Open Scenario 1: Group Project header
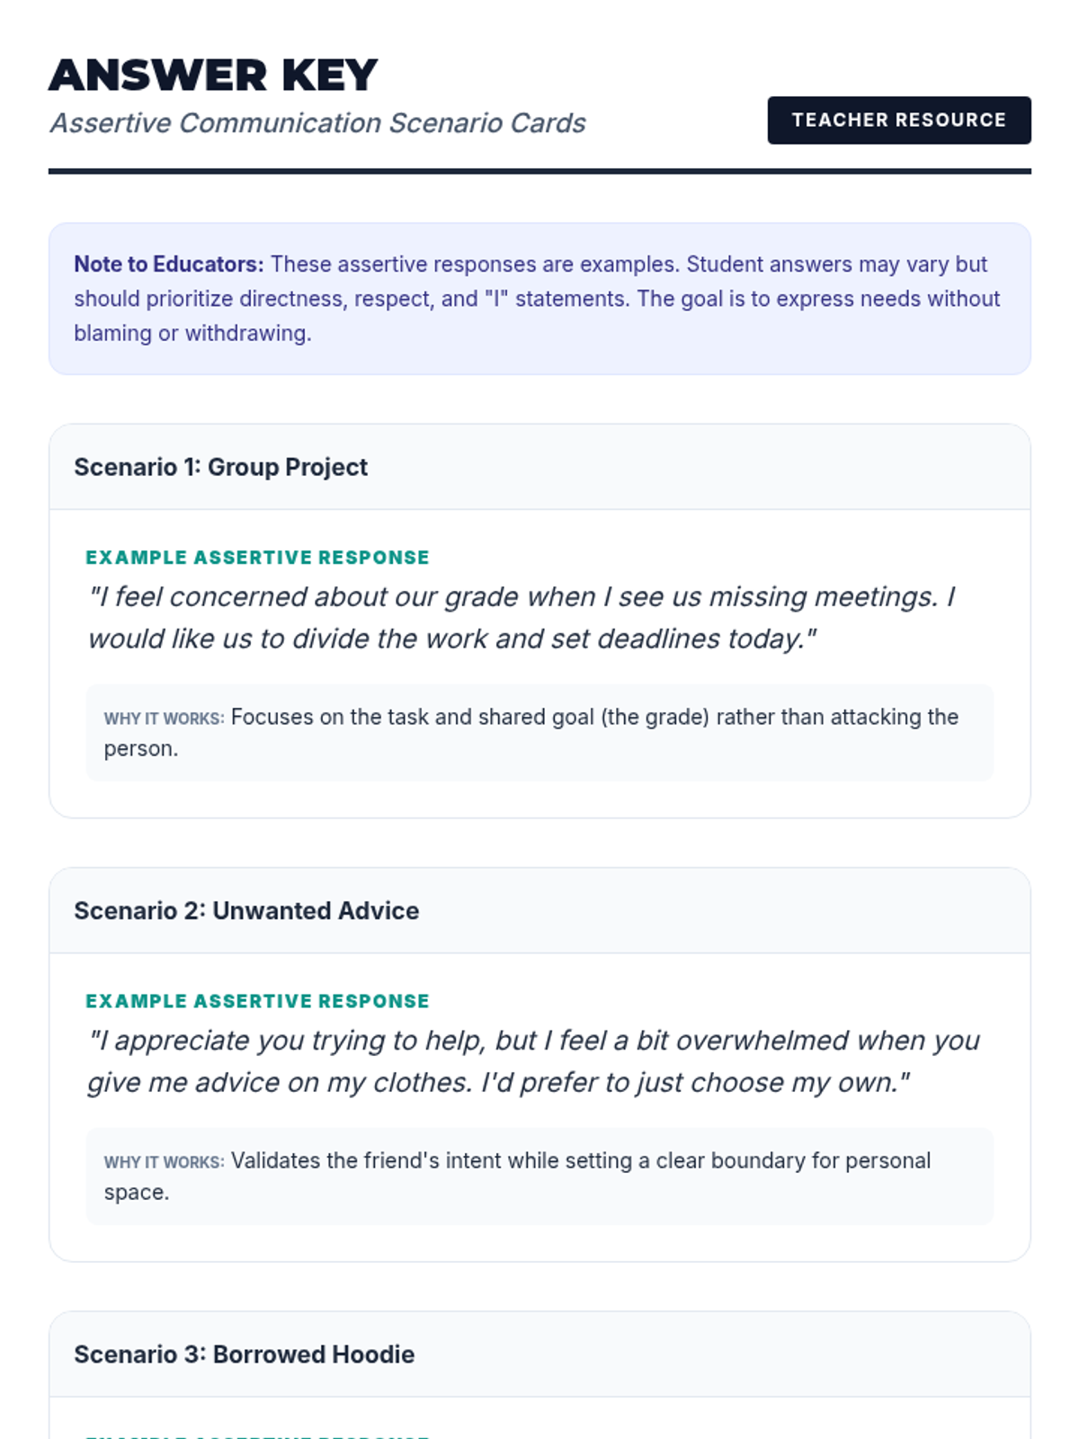Image resolution: width=1079 pixels, height=1439 pixels. pos(539,467)
